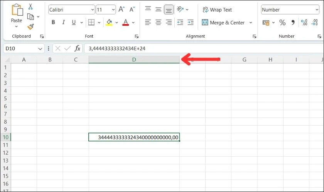Apply yellow fill color bucket

[109, 22]
